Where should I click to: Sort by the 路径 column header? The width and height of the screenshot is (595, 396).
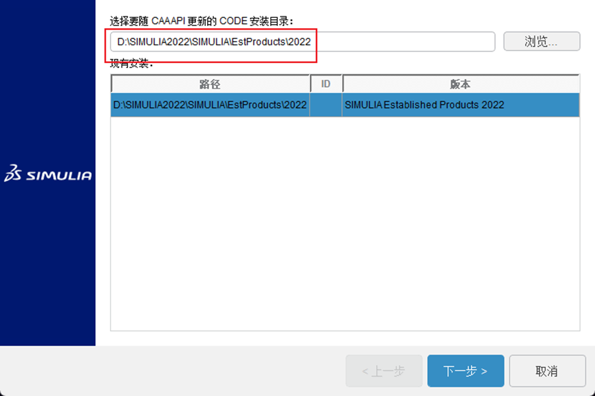coord(210,84)
